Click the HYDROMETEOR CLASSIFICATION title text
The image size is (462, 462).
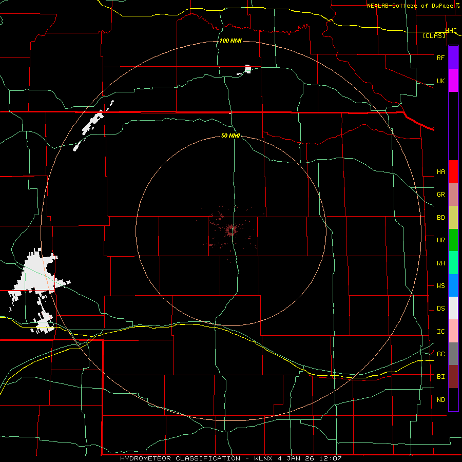(180, 458)
